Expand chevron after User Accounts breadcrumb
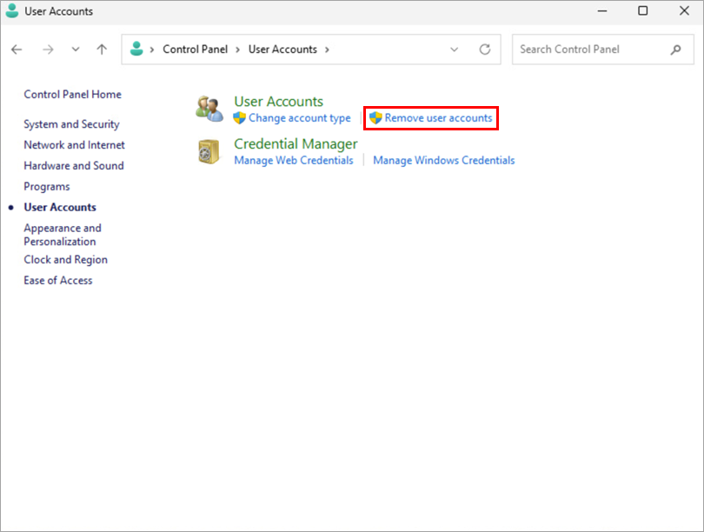 tap(327, 50)
